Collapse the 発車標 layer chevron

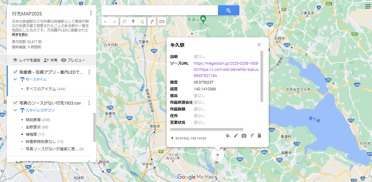[15, 80]
